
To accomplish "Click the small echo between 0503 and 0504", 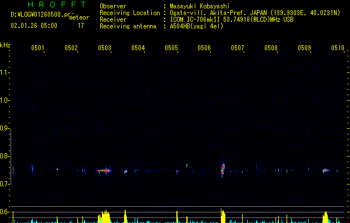I will pos(125,172).
